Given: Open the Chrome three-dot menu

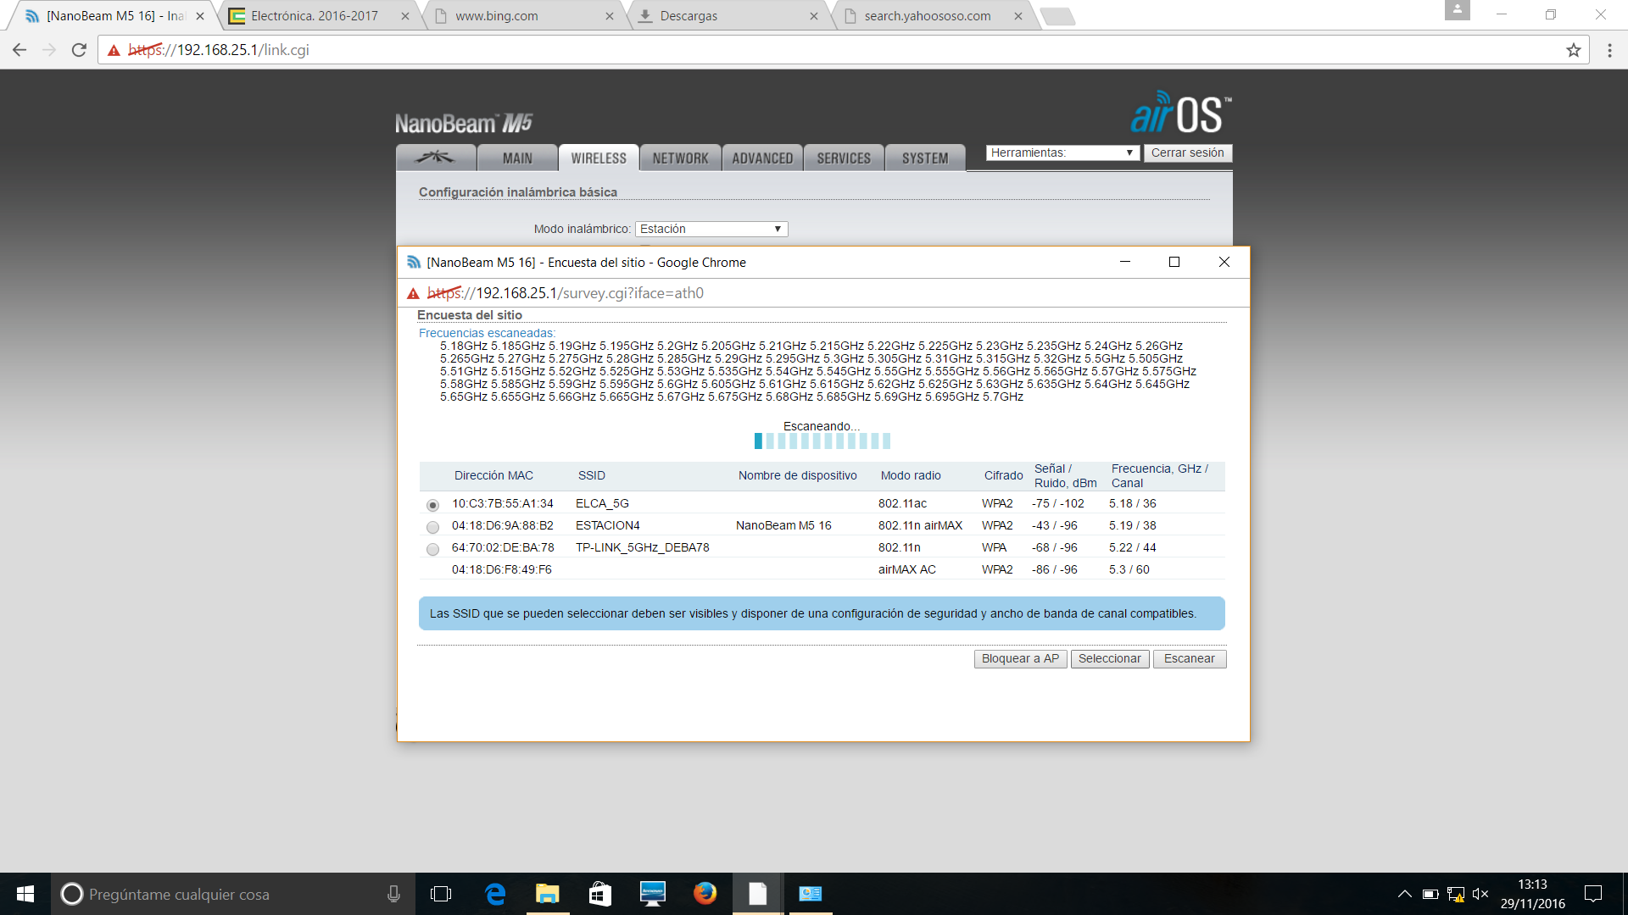Looking at the screenshot, I should 1609,50.
